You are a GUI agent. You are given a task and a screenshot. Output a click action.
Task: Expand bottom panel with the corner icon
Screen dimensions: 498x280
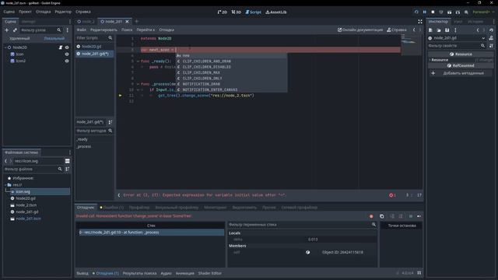tap(419, 273)
